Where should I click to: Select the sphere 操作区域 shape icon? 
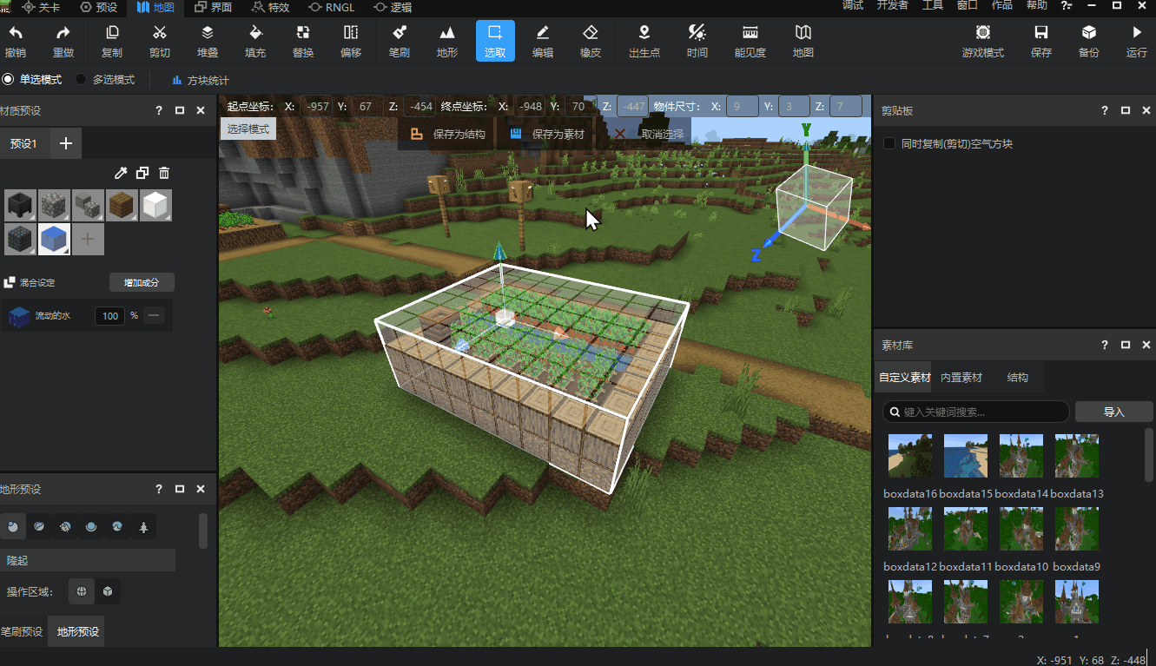82,591
